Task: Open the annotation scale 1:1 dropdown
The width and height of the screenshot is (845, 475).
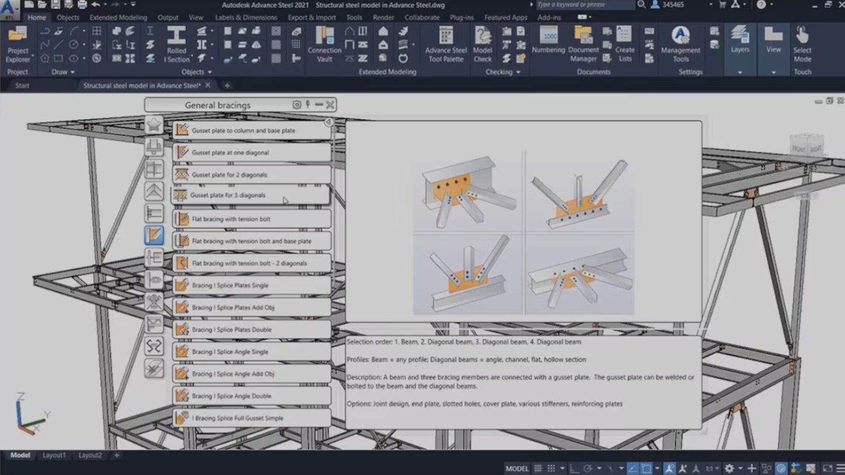Action: (712, 469)
